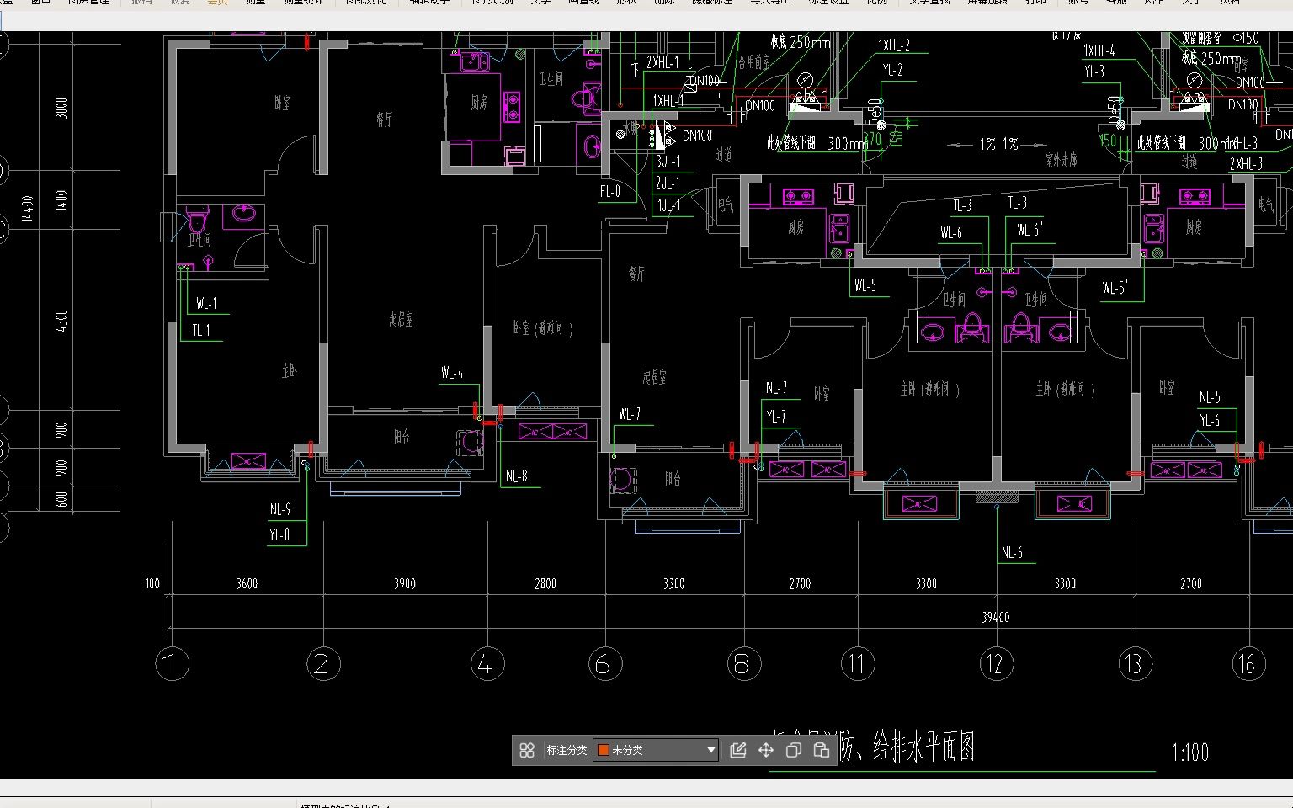Click the copy annotation icon
This screenshot has height=808, width=1293.
click(793, 750)
